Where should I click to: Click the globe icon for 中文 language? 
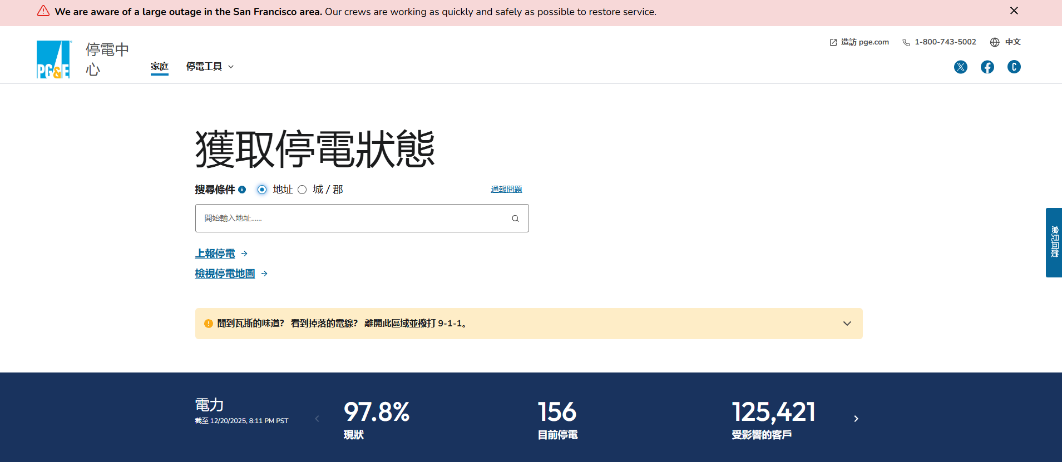995,42
